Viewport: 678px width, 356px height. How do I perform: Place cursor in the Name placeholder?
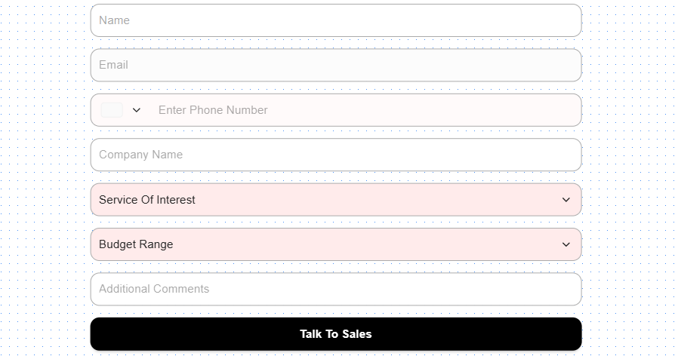(115, 20)
